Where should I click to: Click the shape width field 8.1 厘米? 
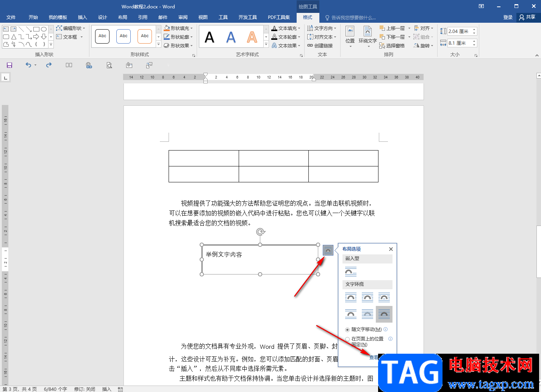tap(459, 43)
